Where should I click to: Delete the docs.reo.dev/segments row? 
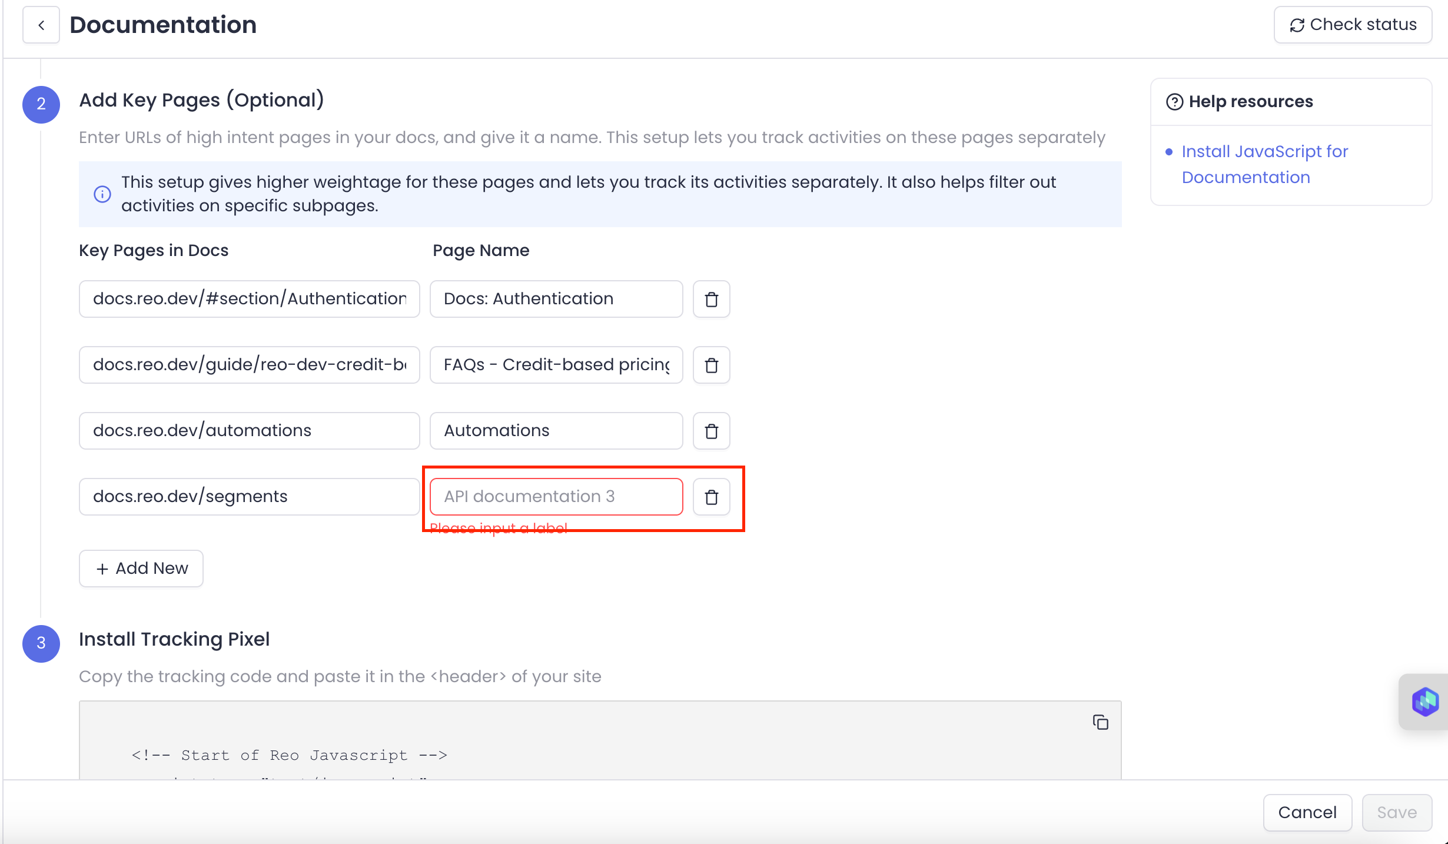711,497
